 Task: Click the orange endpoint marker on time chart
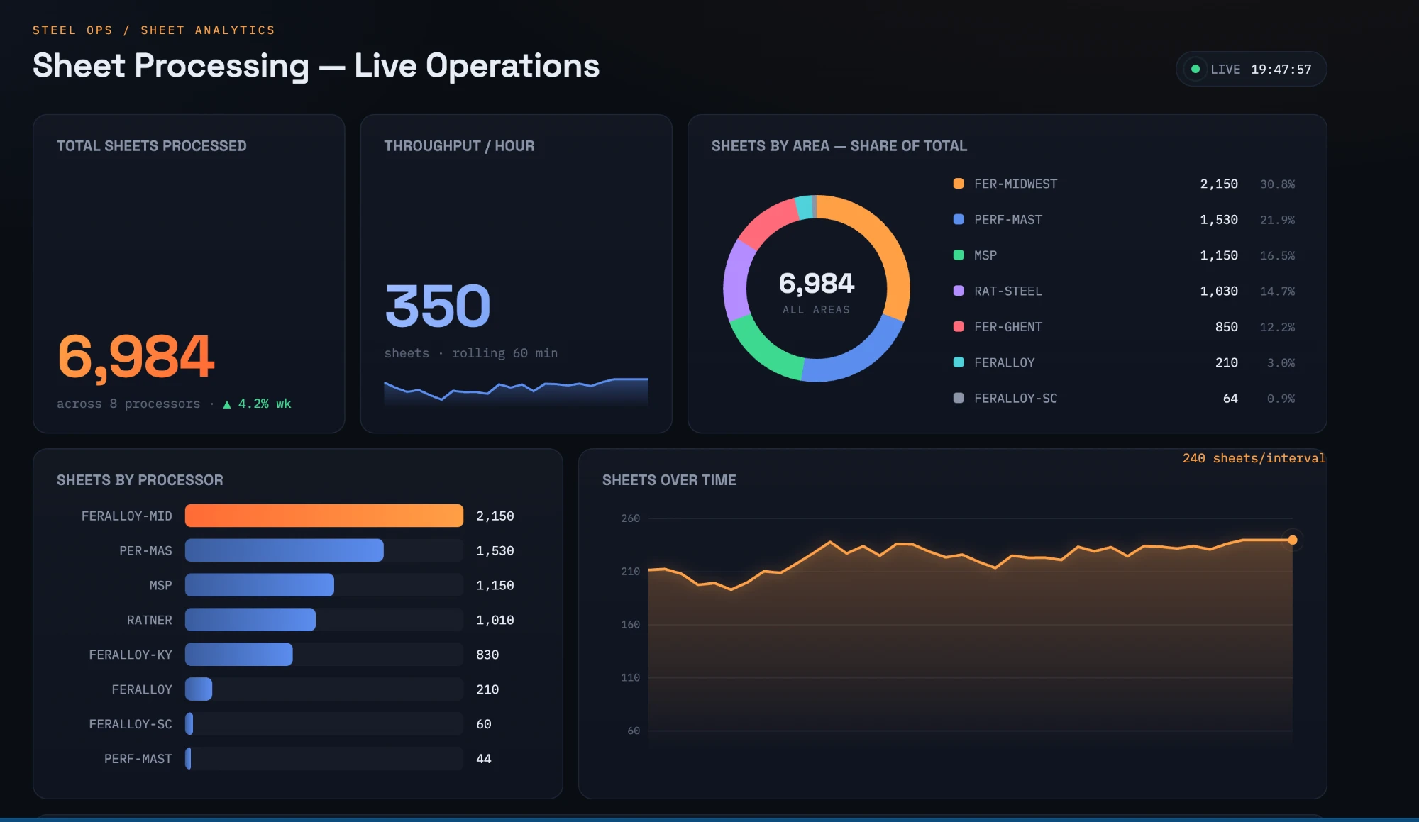click(1293, 540)
